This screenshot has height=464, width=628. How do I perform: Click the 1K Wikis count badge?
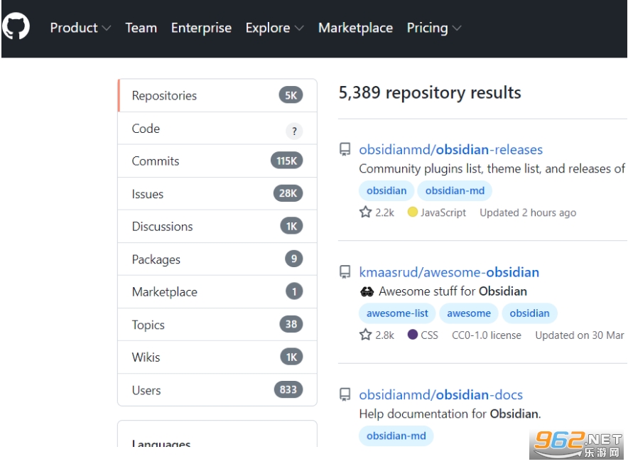pos(291,357)
